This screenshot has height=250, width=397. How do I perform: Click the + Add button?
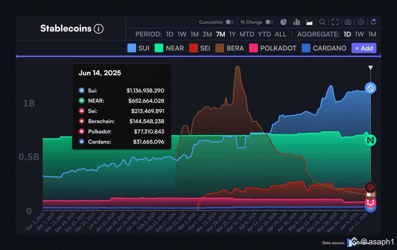[364, 48]
